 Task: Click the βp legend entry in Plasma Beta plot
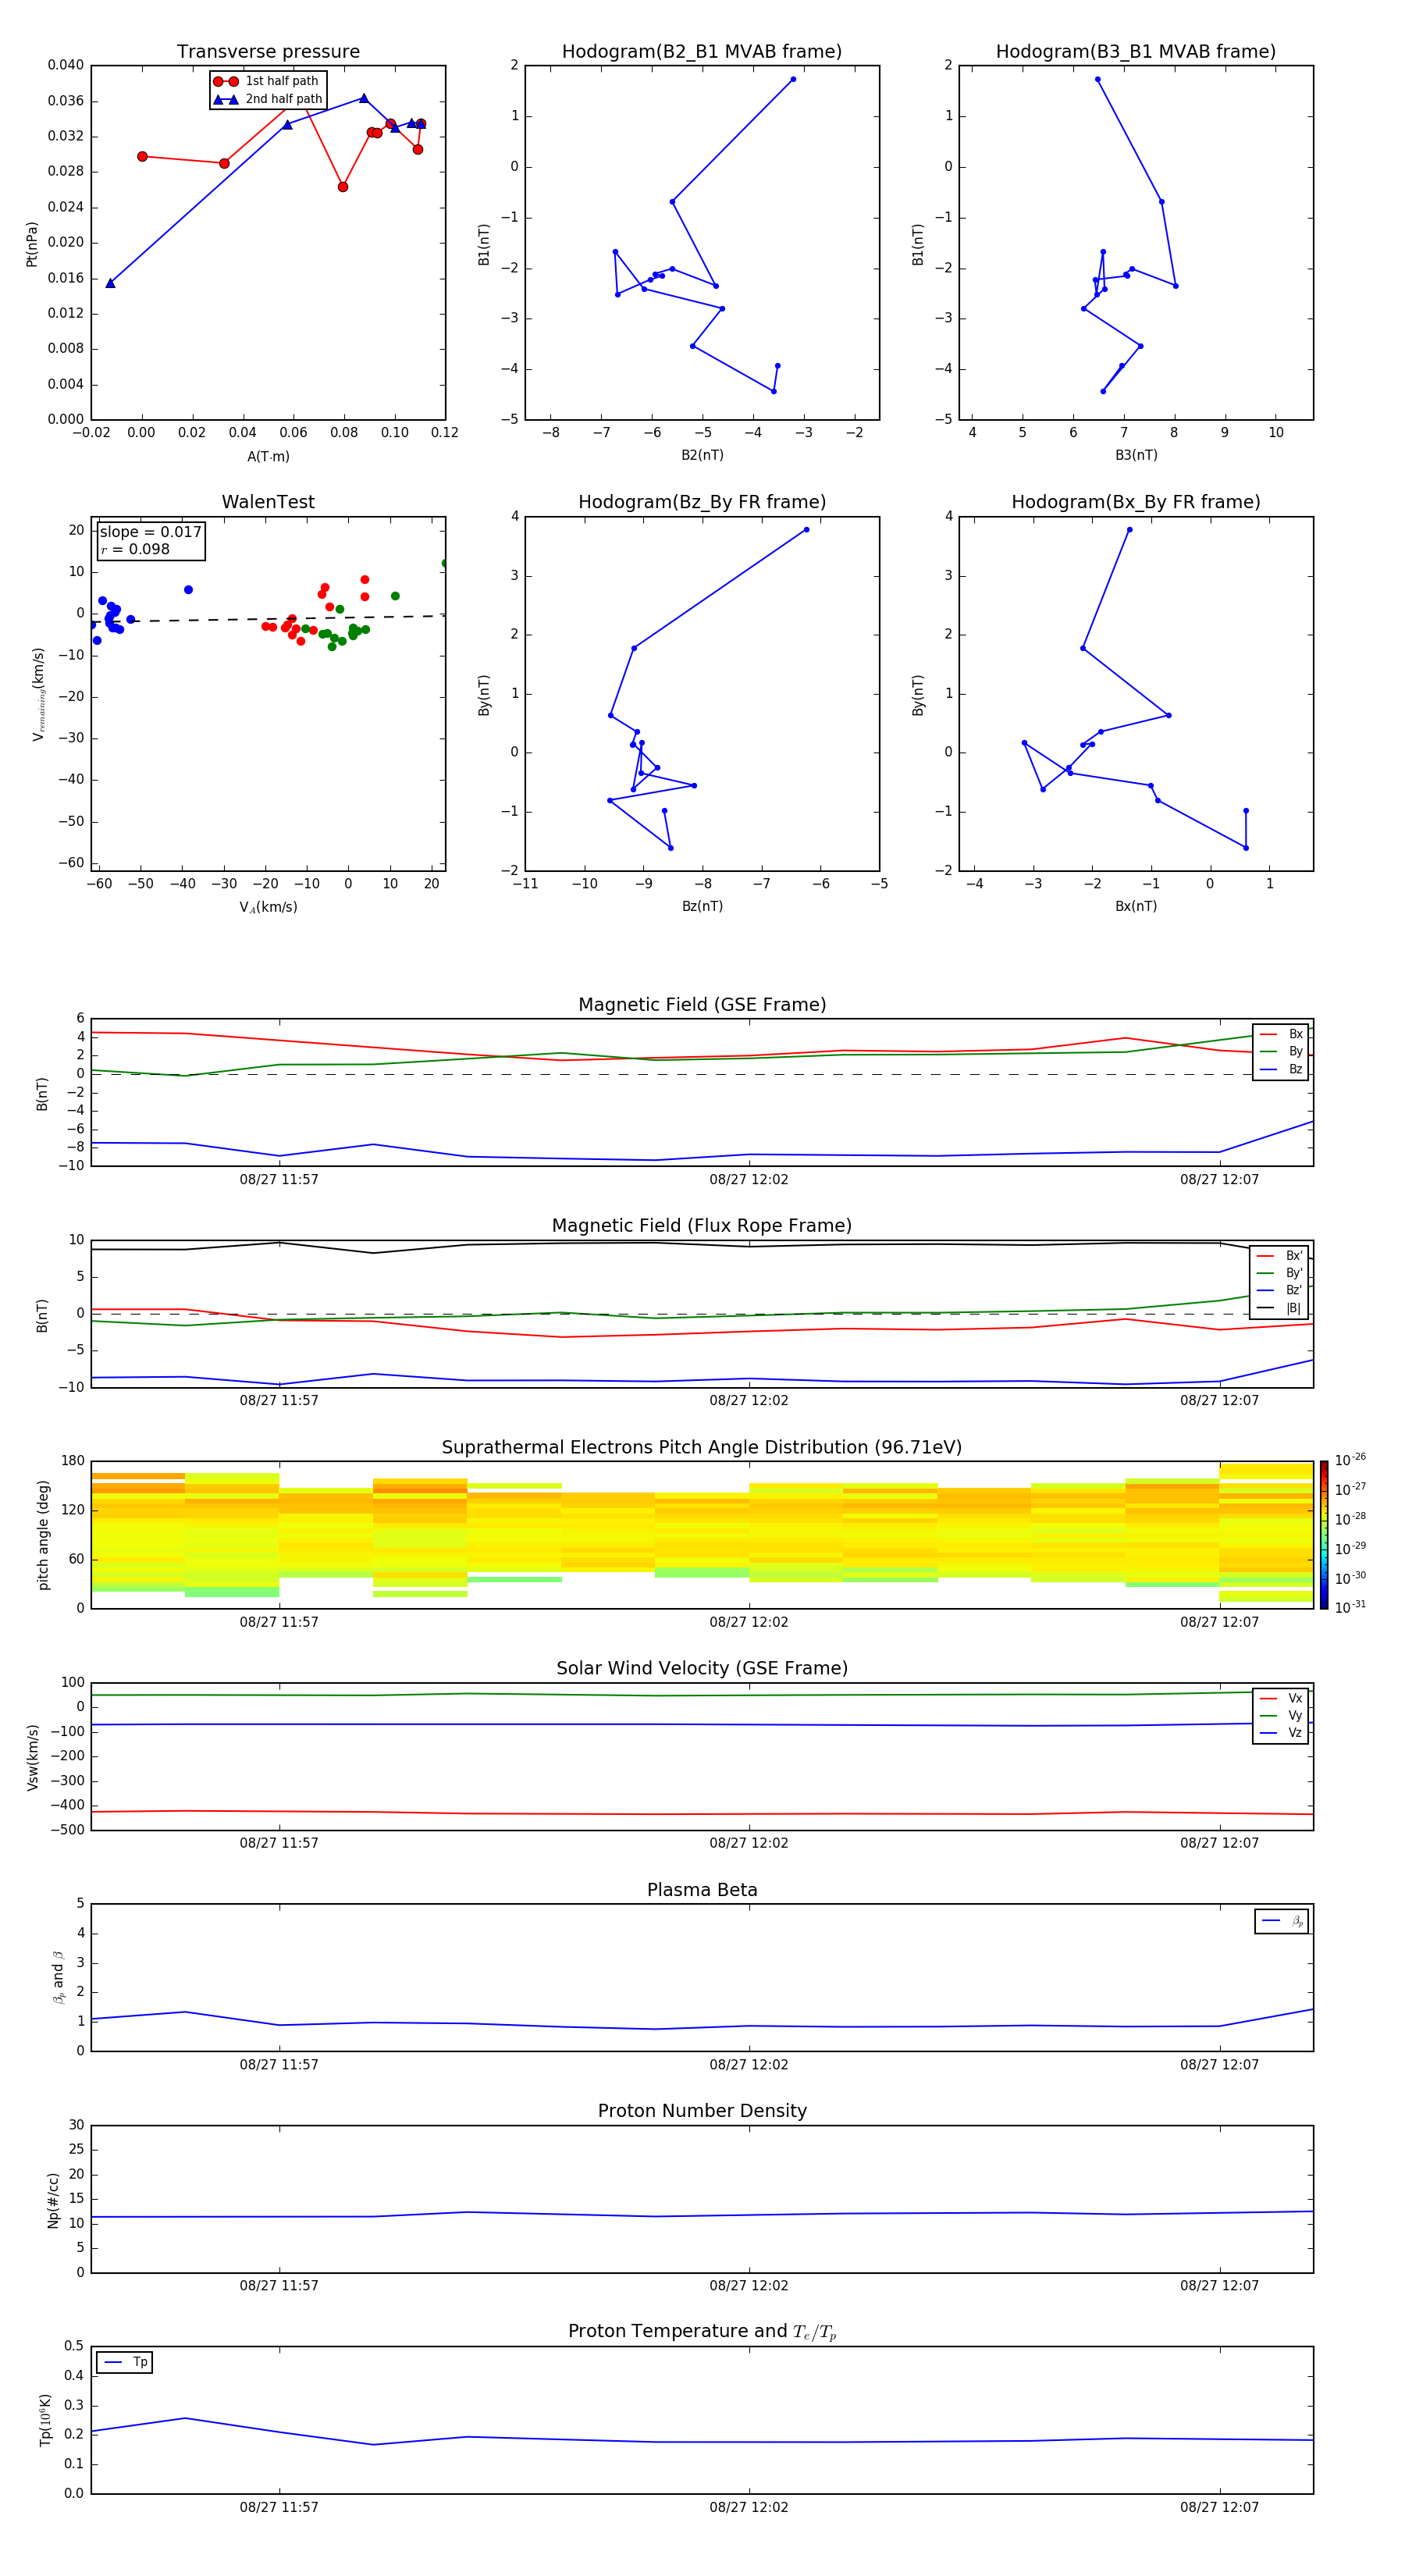tap(1282, 1921)
